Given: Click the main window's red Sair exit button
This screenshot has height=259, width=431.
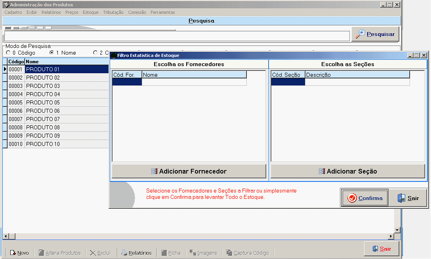Looking at the screenshot, I should tap(381, 249).
